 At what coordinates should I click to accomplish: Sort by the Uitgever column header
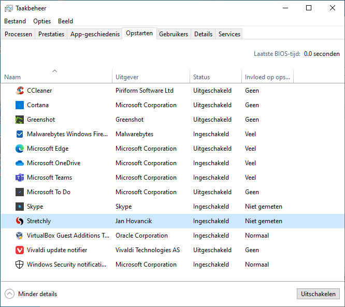coord(127,77)
